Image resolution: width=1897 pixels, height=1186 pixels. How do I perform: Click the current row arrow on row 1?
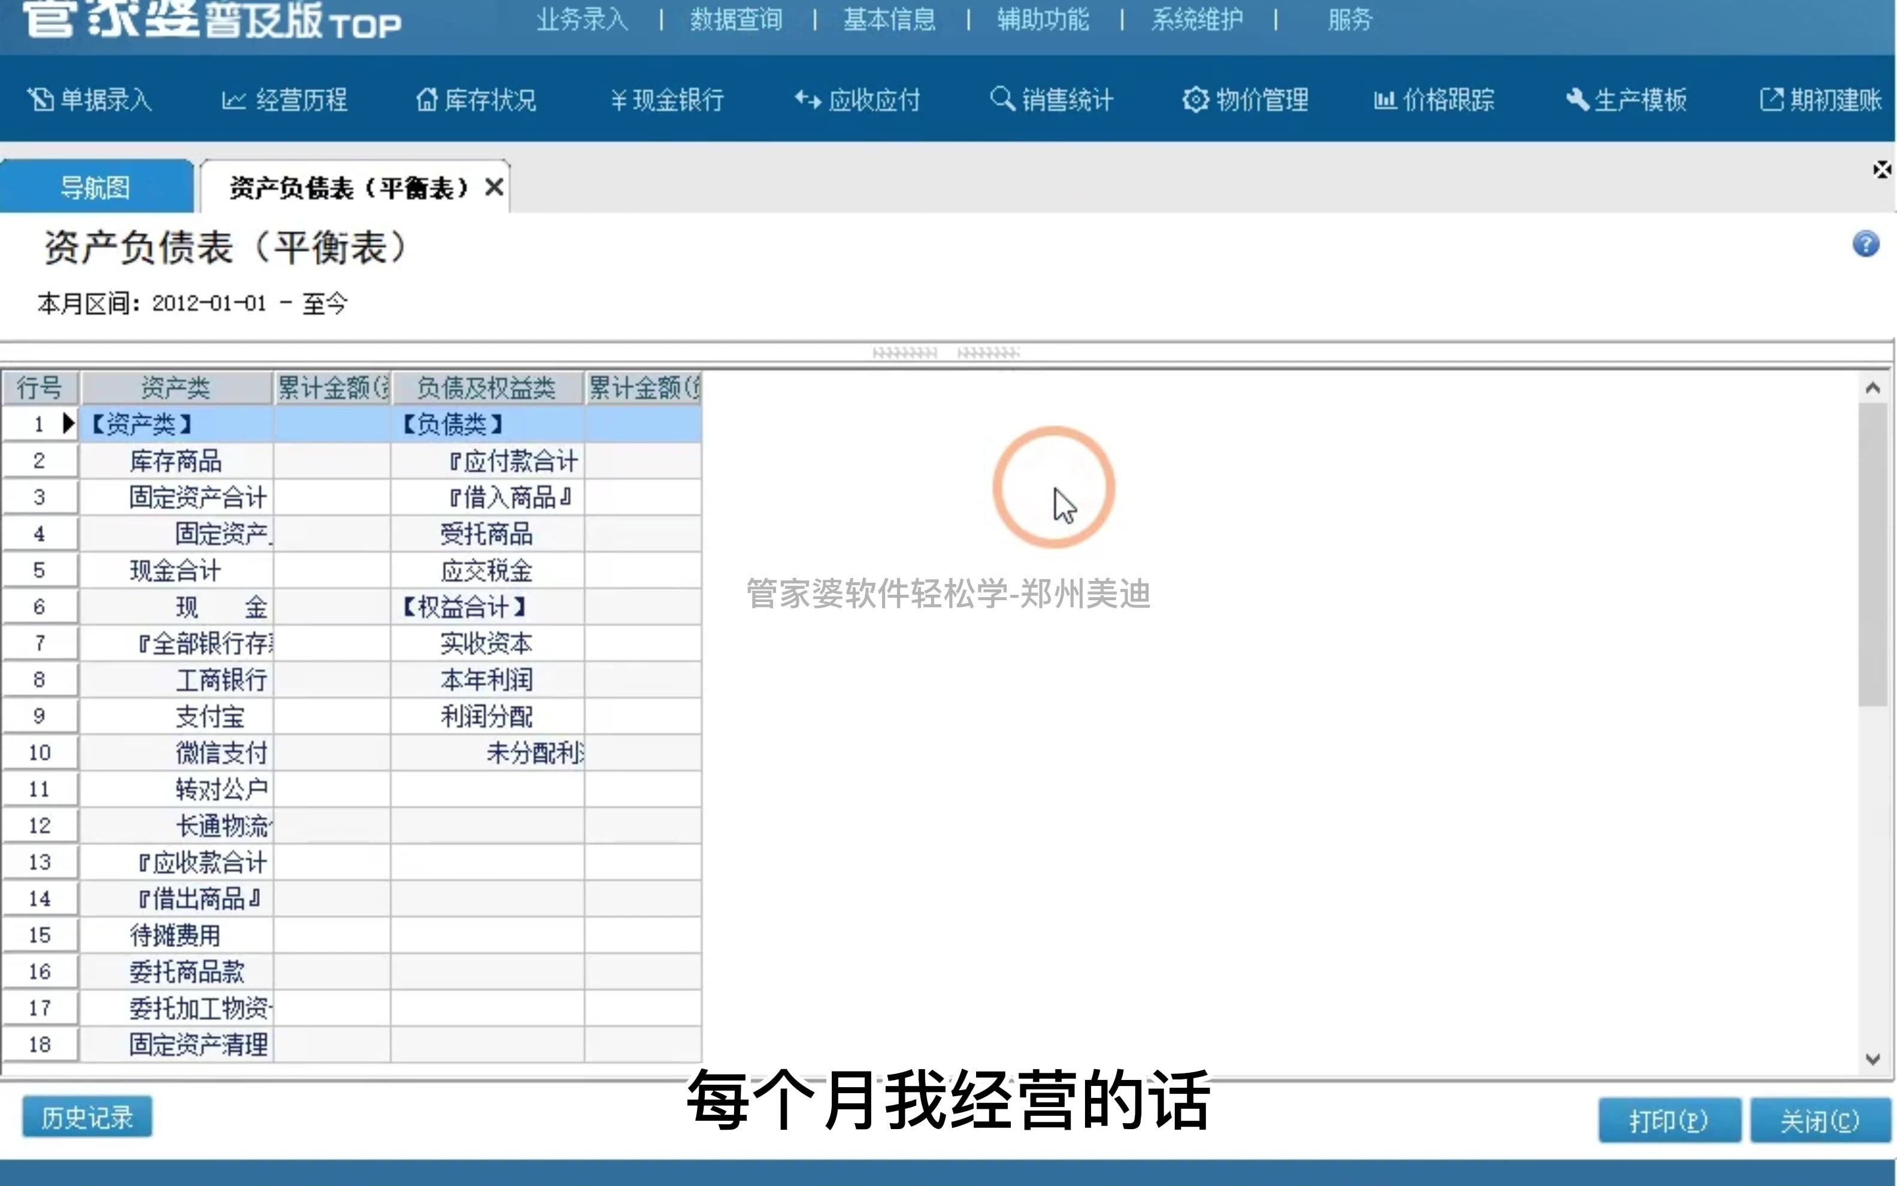(x=68, y=424)
